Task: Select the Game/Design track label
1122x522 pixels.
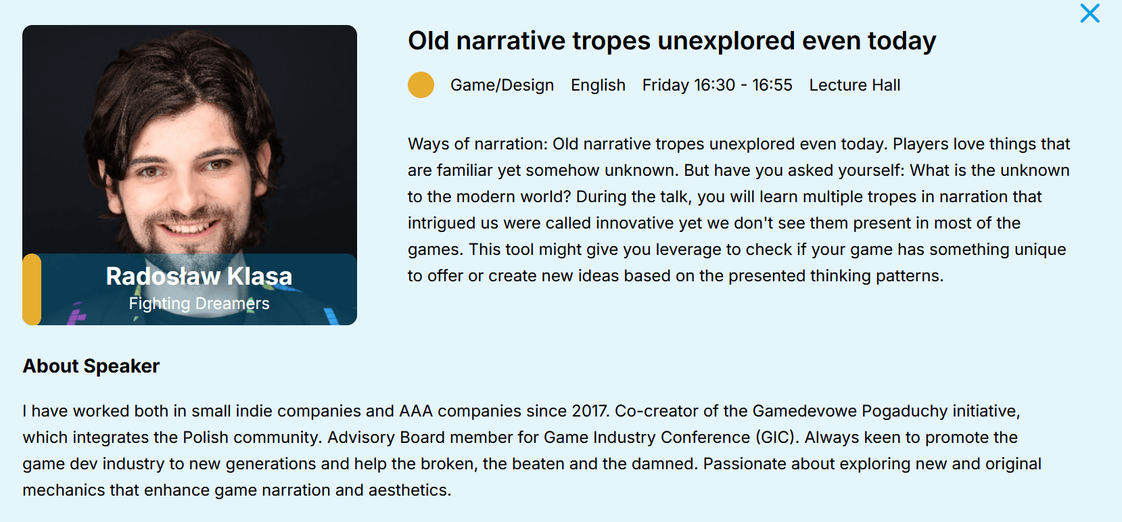Action: 502,85
